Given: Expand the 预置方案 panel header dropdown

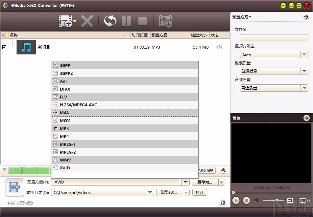Looking at the screenshot, I should pyautogui.click(x=242, y=17).
